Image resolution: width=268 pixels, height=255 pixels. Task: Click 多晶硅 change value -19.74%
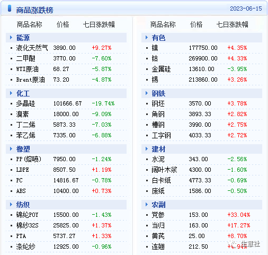(103, 103)
